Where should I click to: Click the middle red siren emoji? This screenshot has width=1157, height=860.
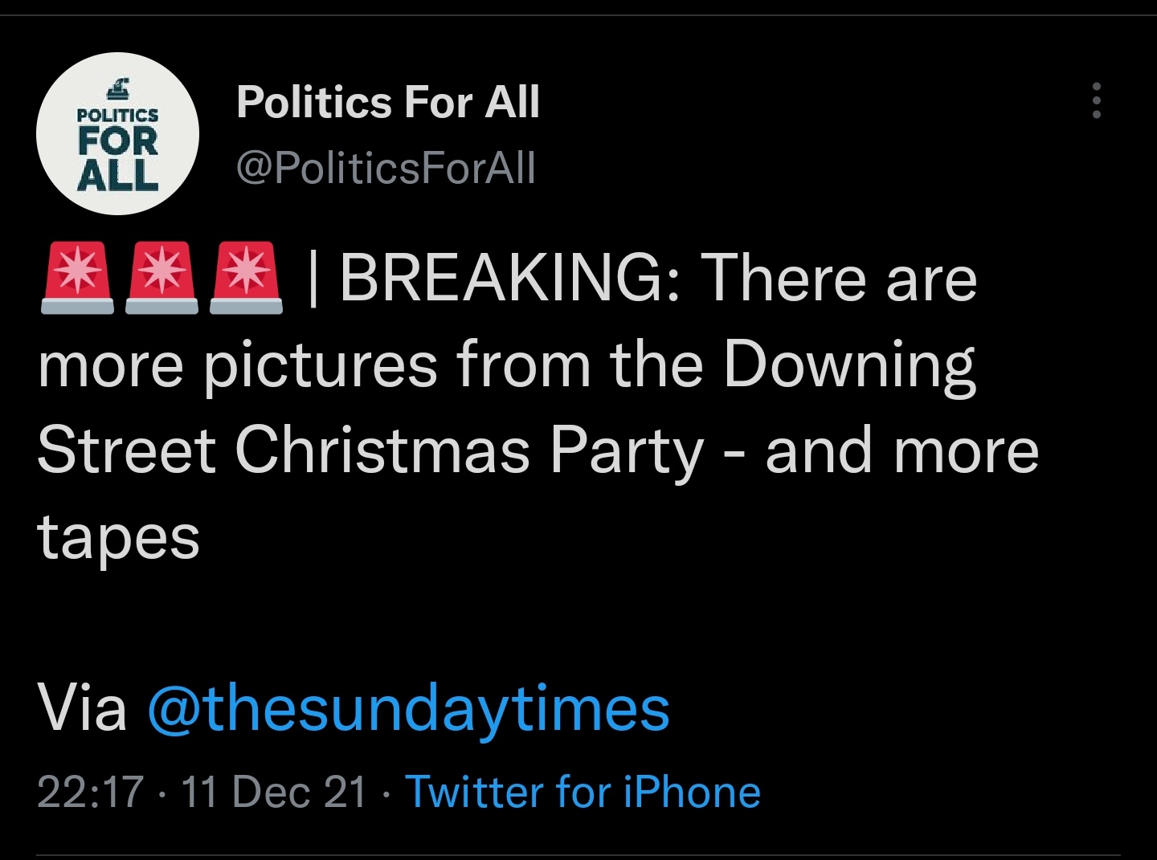point(161,277)
